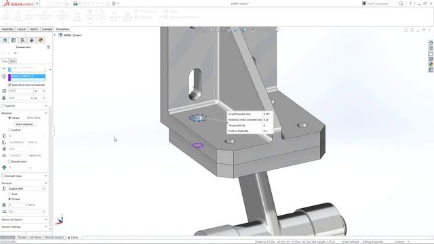The width and height of the screenshot is (434, 244).
Task: Click the SolidWorks logo menu arrow
Action: (37, 3)
